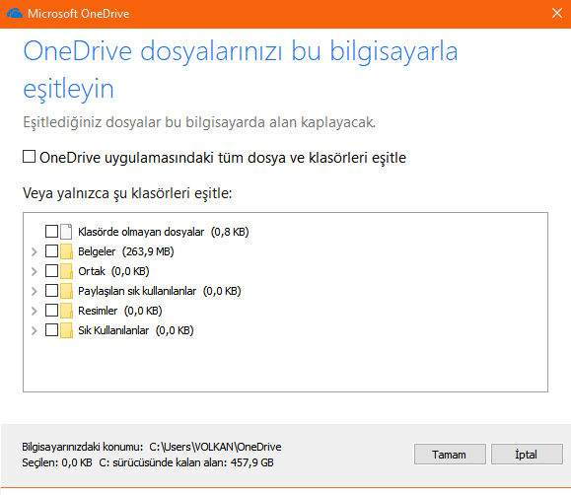Click the OneDrive cloud icon in title bar
This screenshot has height=495, width=571.
pos(15,14)
